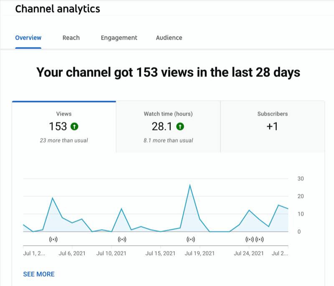Open the live-stream marker near Jul 10, 2021
This screenshot has height=286, width=334.
click(121, 240)
